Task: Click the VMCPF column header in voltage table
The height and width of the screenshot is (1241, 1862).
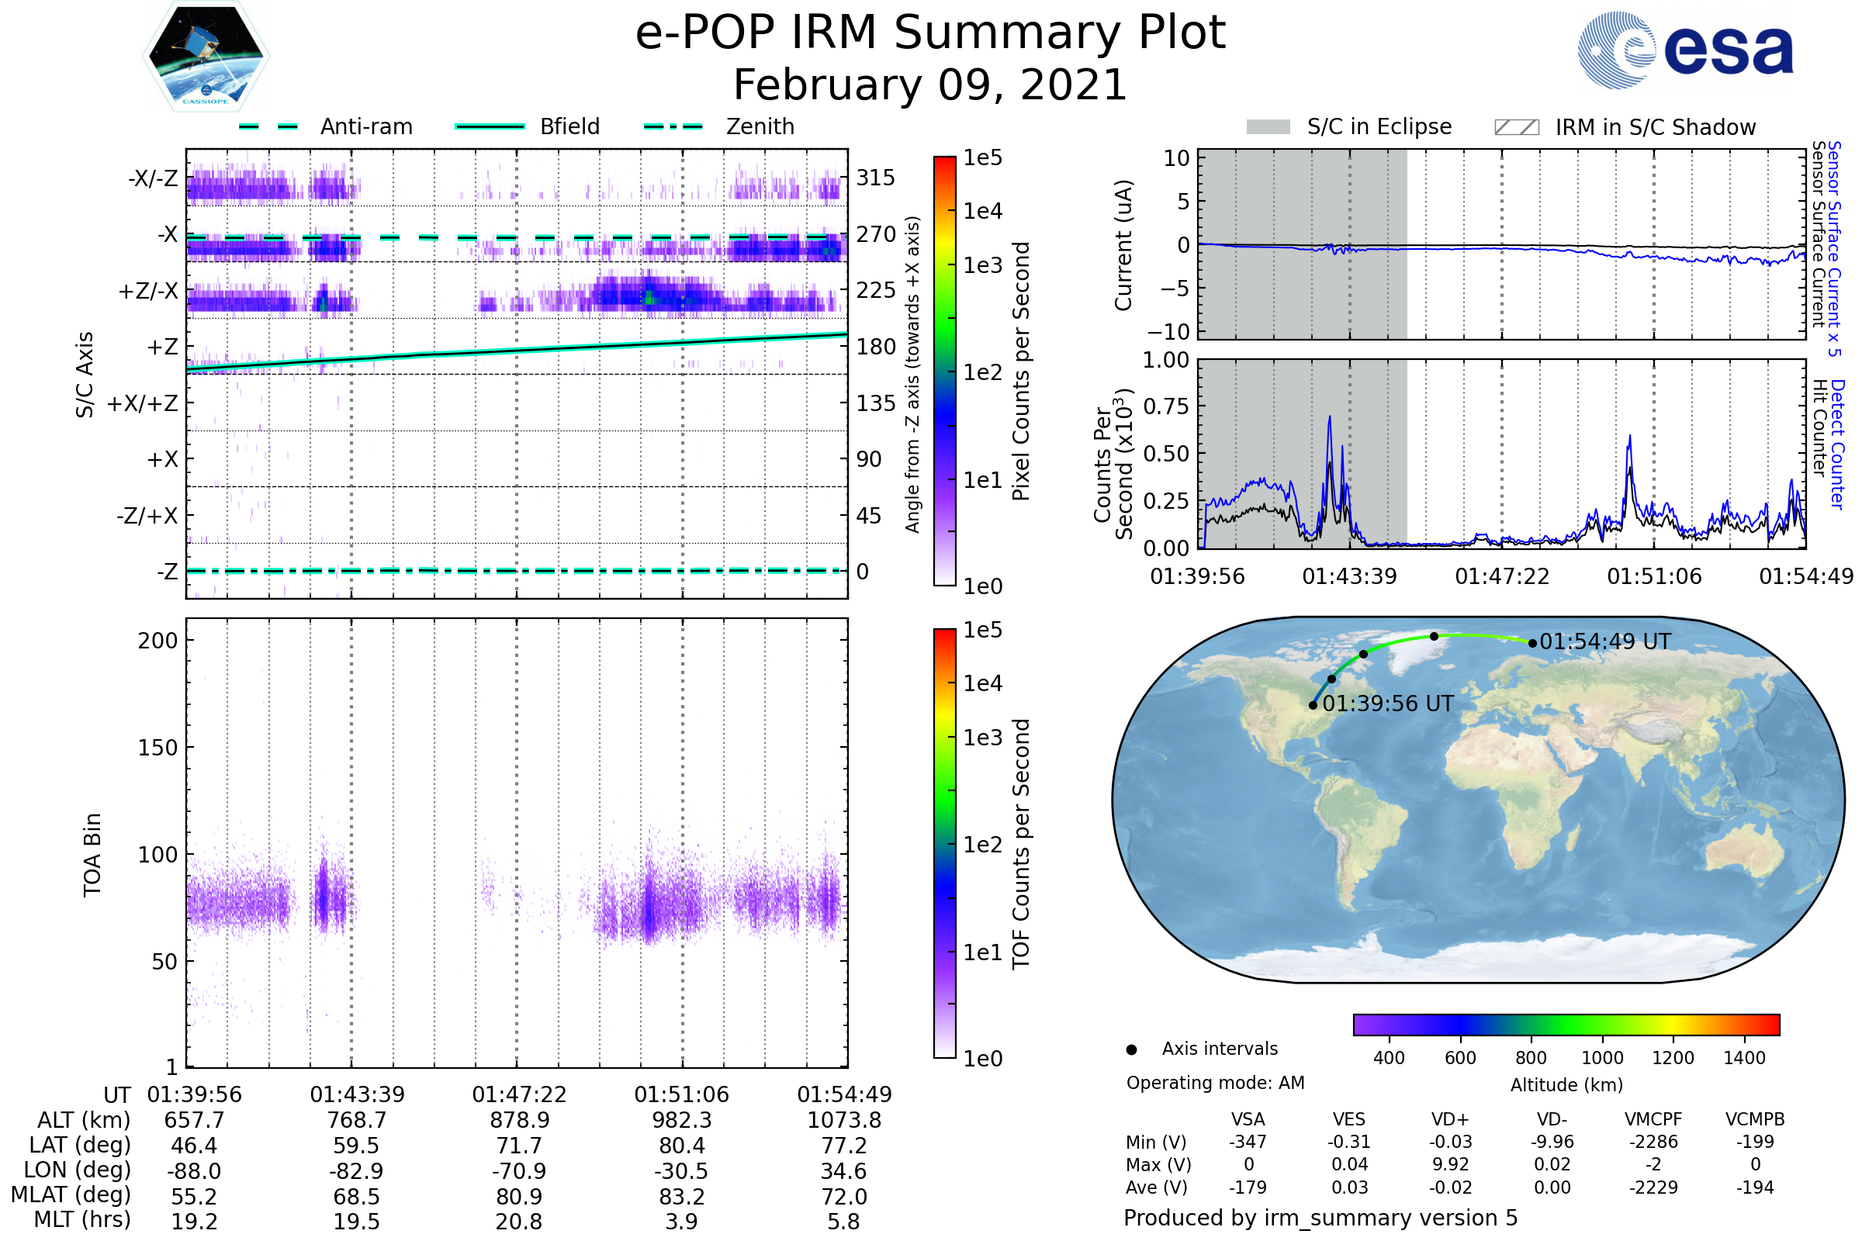Action: (x=1653, y=1119)
